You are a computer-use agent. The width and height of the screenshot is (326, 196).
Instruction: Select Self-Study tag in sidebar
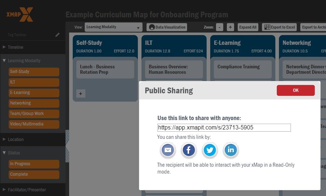(x=34, y=72)
